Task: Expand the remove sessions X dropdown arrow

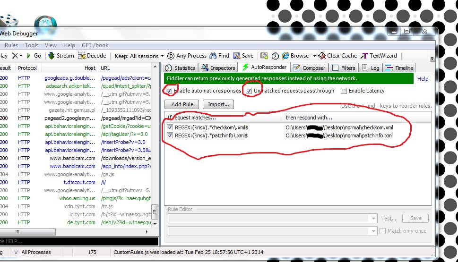Action: tap(21, 56)
